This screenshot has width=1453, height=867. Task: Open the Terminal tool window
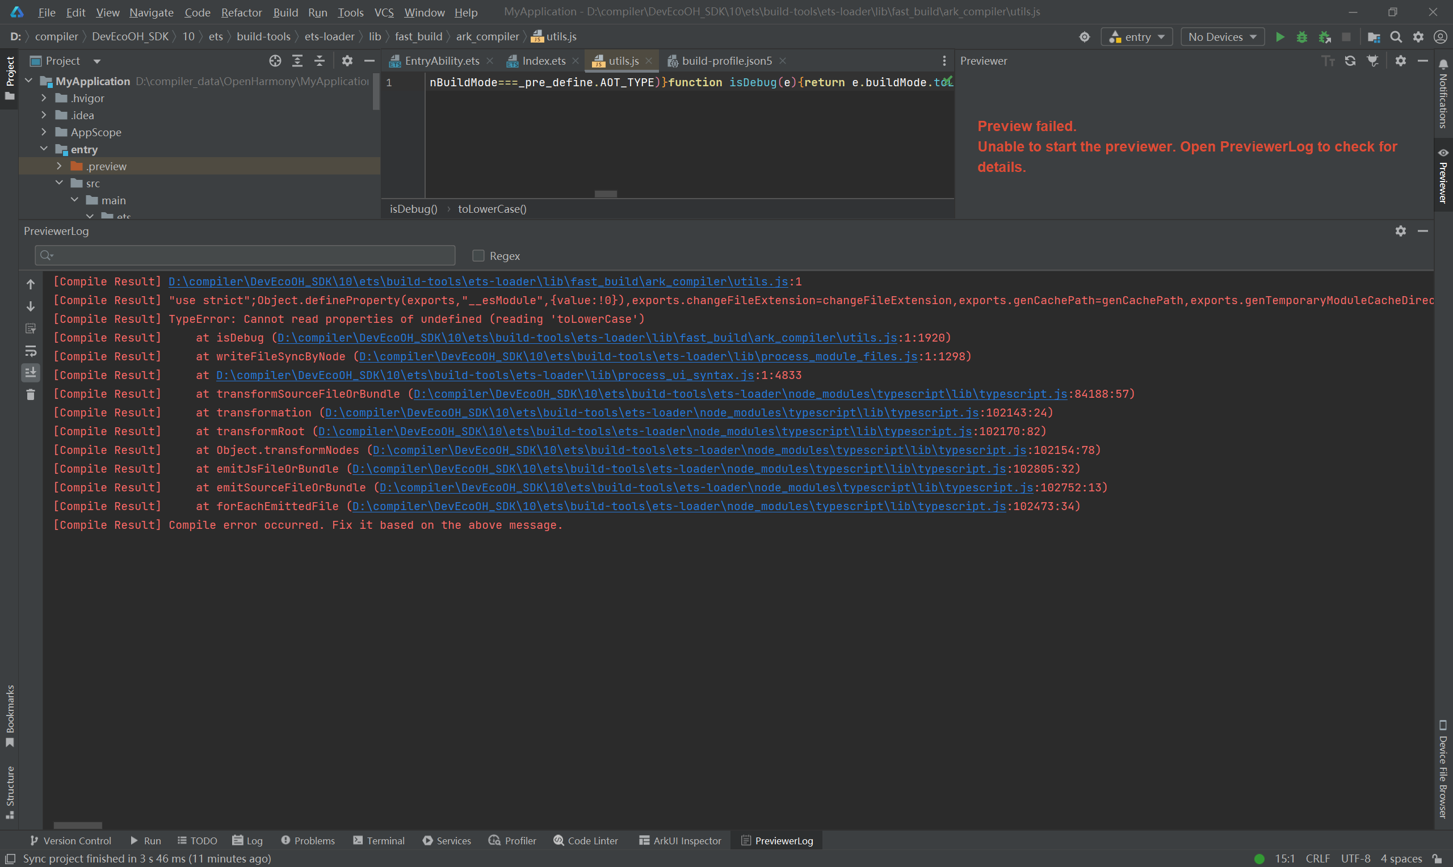pyautogui.click(x=379, y=840)
